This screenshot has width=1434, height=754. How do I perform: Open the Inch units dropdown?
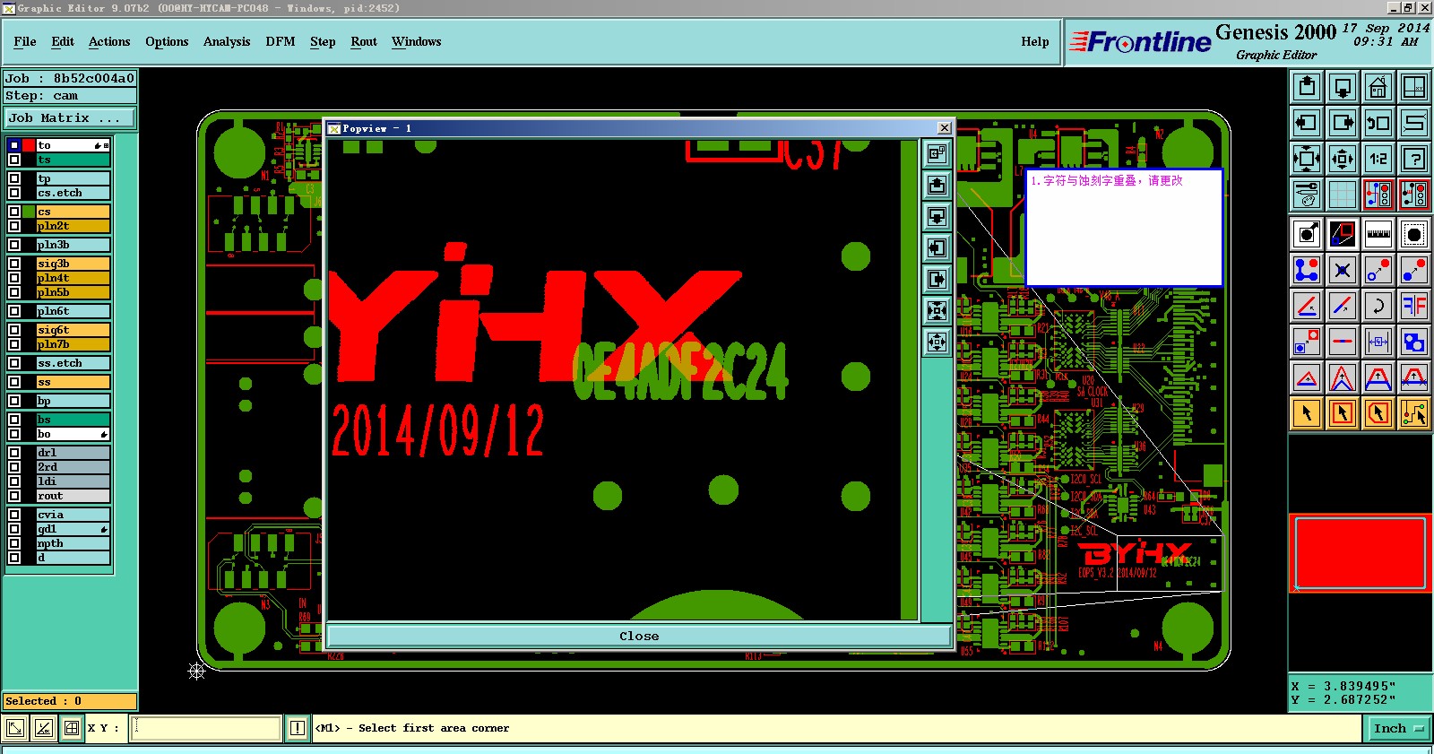(1398, 728)
